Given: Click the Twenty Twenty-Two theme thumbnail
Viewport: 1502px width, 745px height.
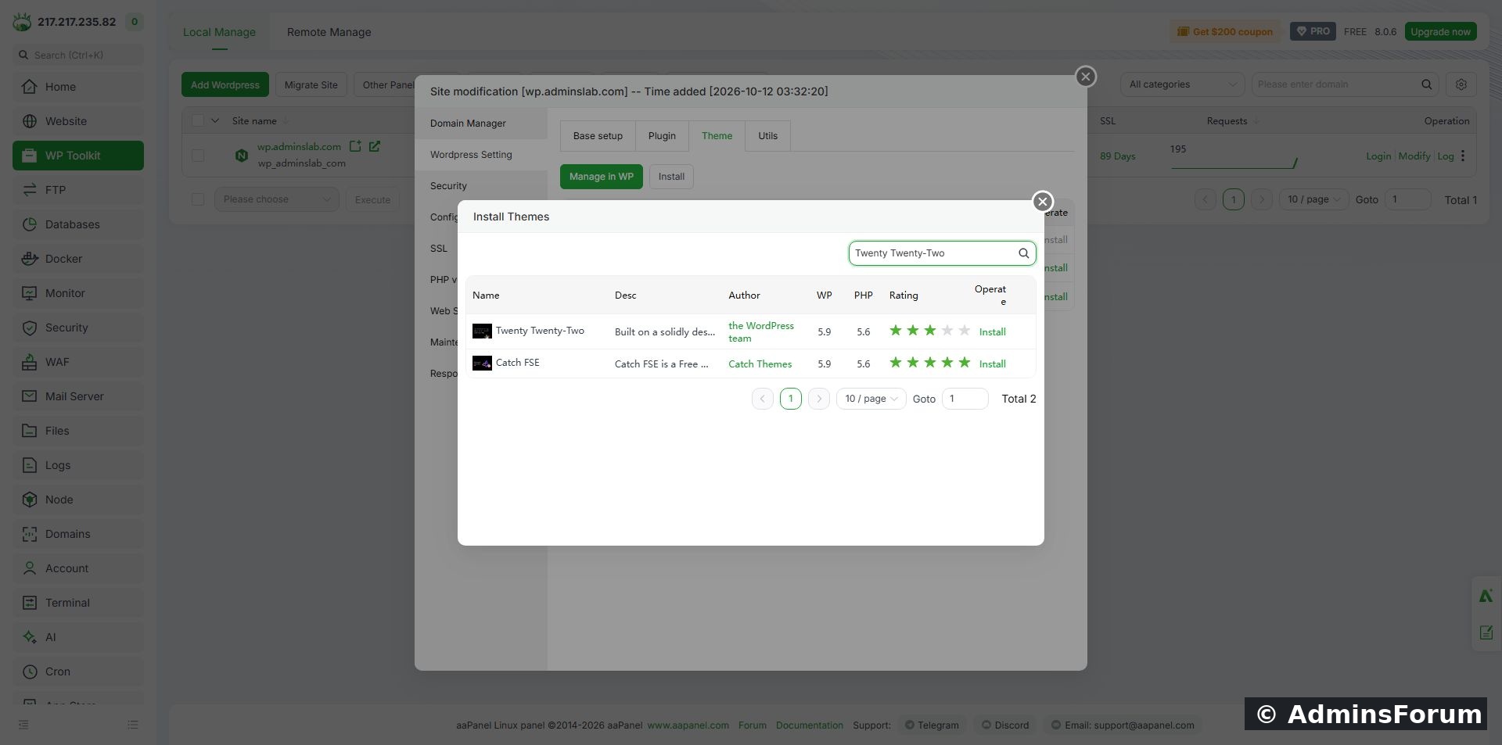Looking at the screenshot, I should point(482,331).
